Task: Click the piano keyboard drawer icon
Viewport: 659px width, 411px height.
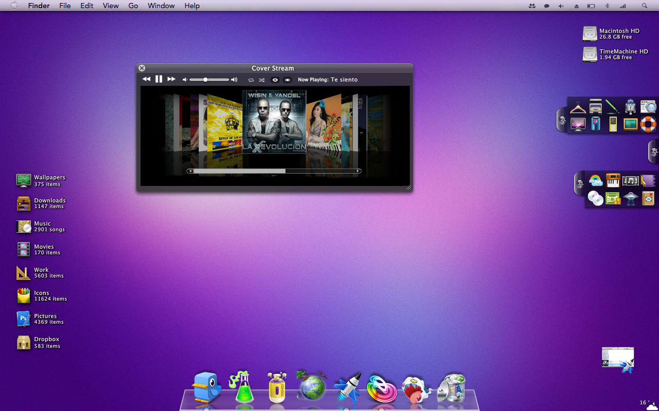Action: [613, 180]
